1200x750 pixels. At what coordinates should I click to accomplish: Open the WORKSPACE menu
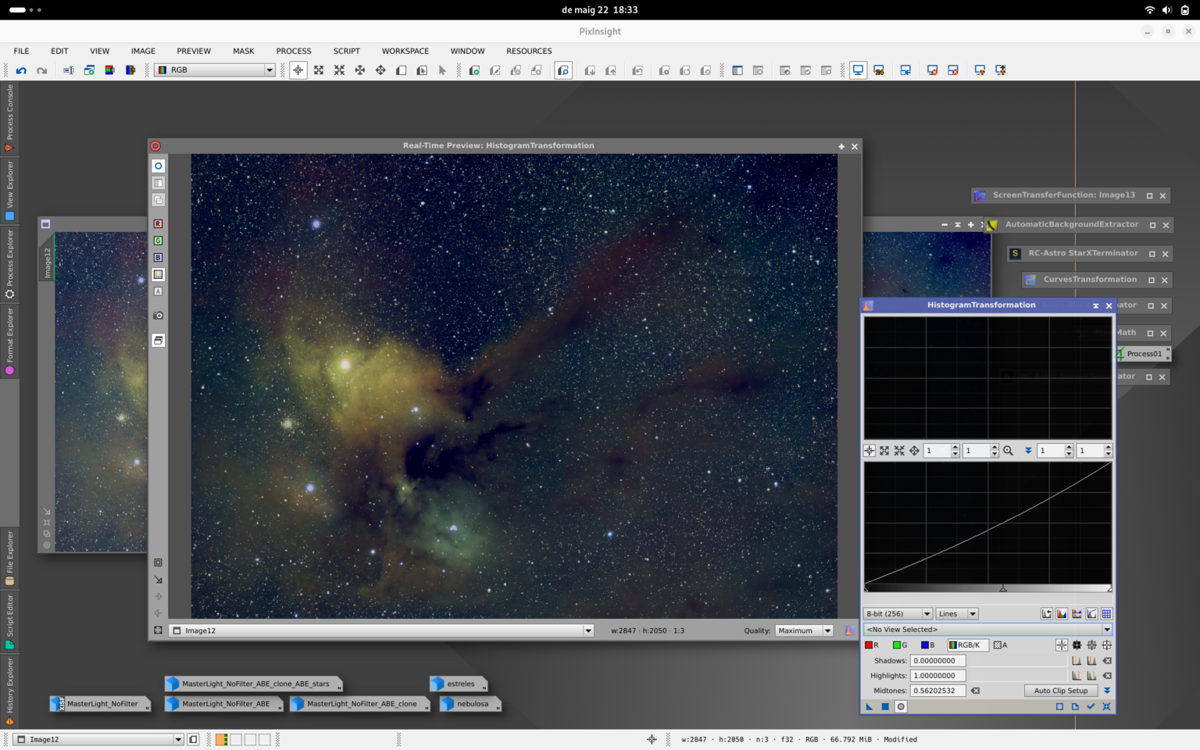(405, 51)
